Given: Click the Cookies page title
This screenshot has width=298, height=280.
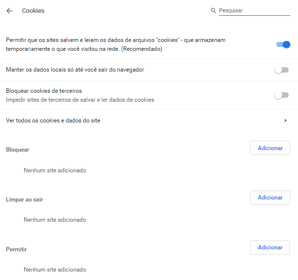Looking at the screenshot, I should (33, 11).
